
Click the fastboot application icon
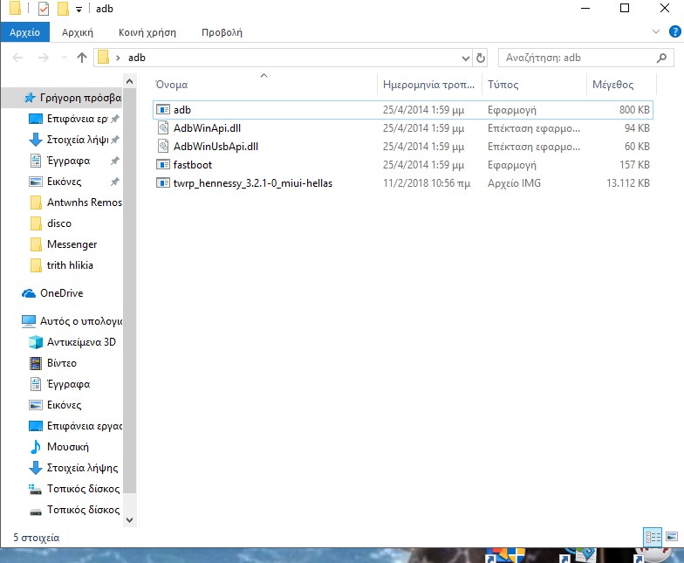[x=162, y=165]
